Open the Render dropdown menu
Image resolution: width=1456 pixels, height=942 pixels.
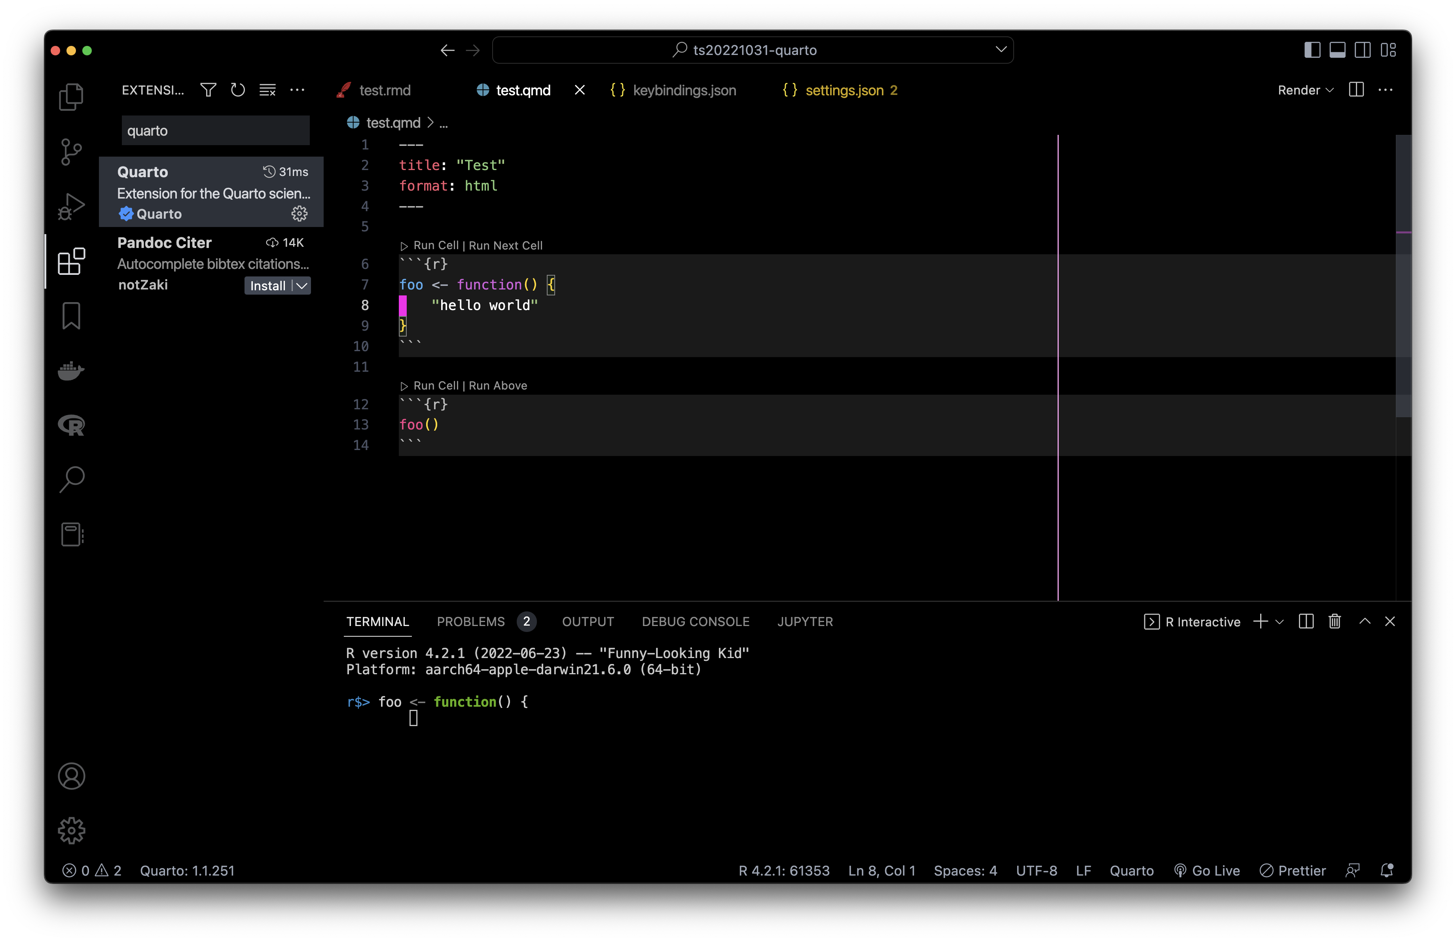click(x=1304, y=90)
